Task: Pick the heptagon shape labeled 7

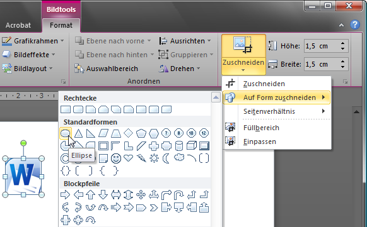Action: pos(166,133)
